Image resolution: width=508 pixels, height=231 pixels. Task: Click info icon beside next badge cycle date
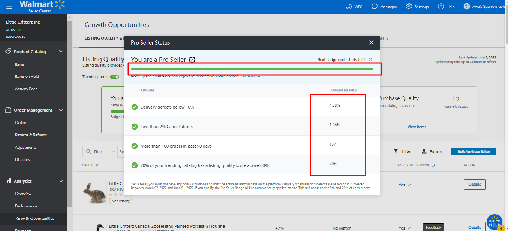coord(370,60)
